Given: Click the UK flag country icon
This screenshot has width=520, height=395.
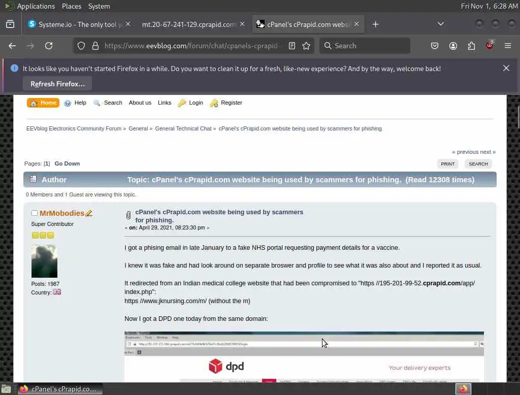Looking at the screenshot, I should tap(57, 292).
